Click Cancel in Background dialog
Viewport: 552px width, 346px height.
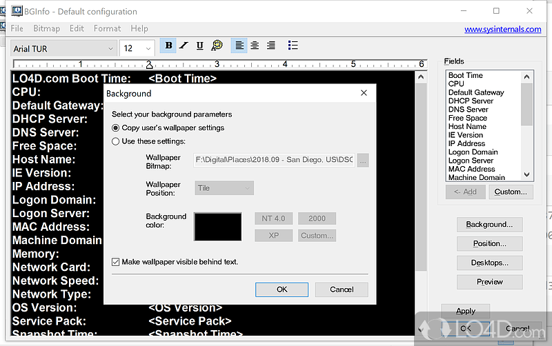point(342,289)
